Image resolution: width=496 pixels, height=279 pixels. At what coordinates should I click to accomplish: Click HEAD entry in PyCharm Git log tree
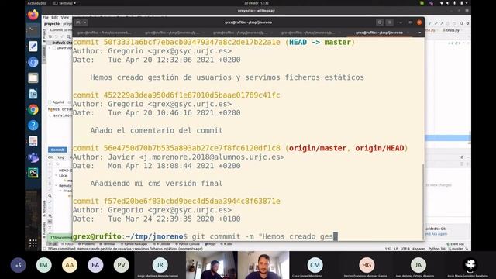click(65, 170)
